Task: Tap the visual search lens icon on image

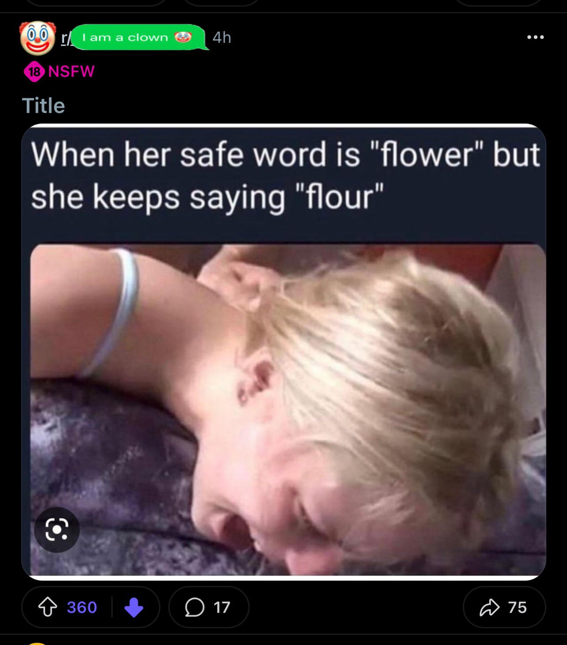Action: [x=57, y=529]
